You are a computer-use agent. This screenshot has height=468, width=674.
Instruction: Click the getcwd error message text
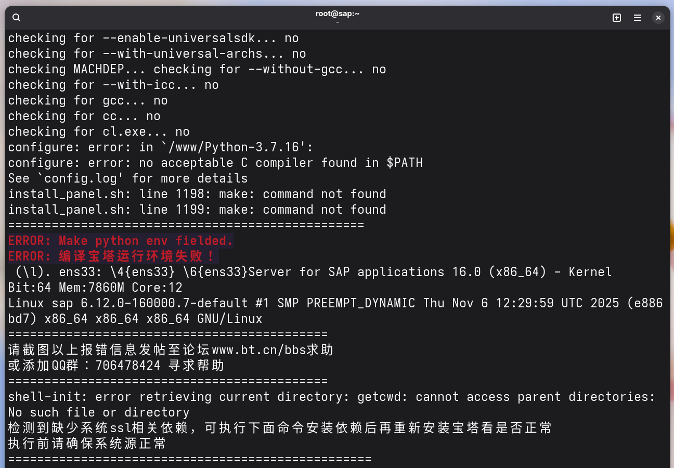(333, 396)
